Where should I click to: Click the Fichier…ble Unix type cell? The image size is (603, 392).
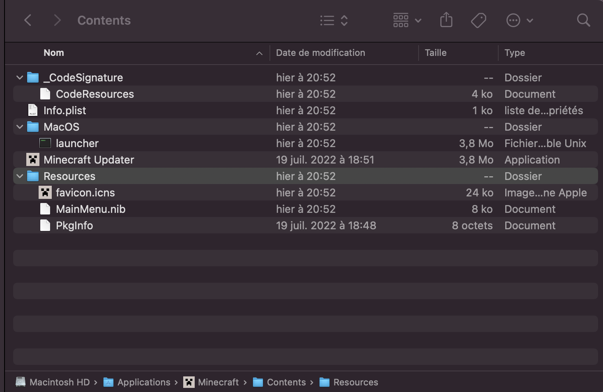545,143
